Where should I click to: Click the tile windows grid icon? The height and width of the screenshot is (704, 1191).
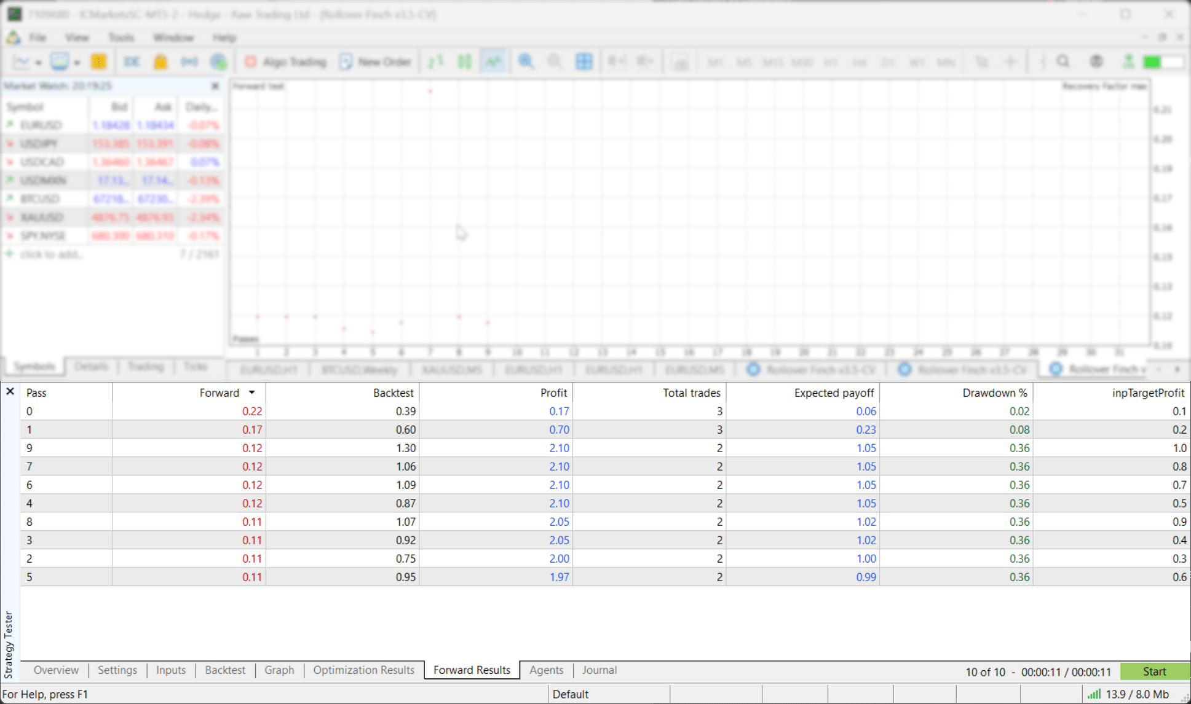584,61
